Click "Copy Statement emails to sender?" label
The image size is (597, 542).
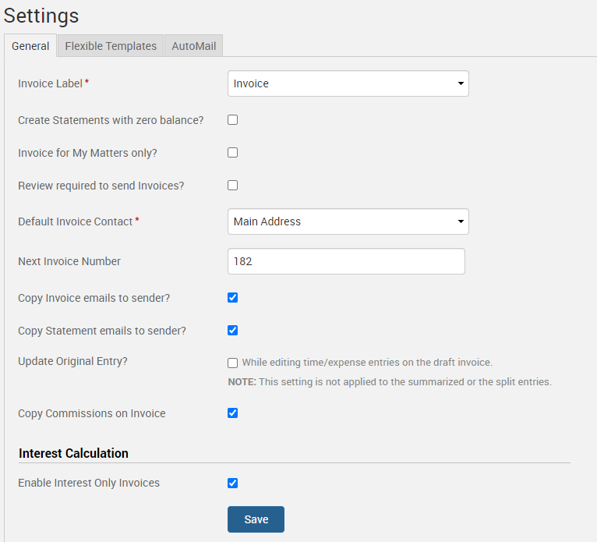pyautogui.click(x=102, y=331)
